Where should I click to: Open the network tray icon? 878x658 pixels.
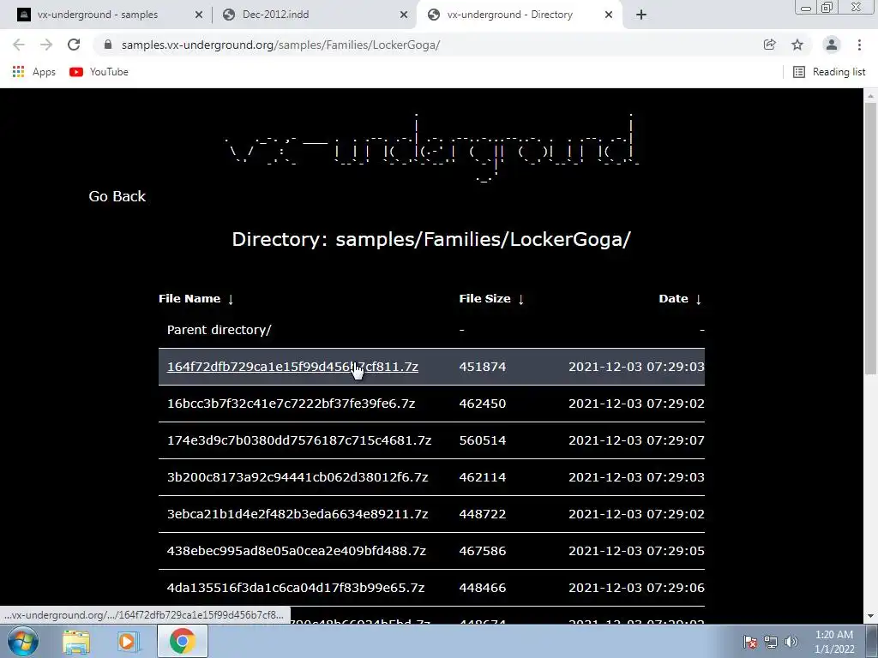[x=771, y=642]
